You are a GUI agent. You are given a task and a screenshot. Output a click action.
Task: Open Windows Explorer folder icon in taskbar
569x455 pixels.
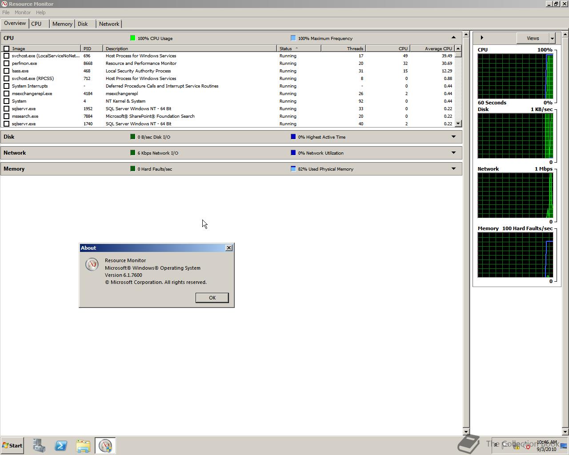pos(83,446)
